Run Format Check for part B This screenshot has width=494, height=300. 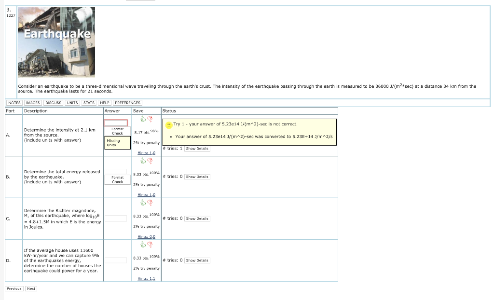click(x=118, y=179)
